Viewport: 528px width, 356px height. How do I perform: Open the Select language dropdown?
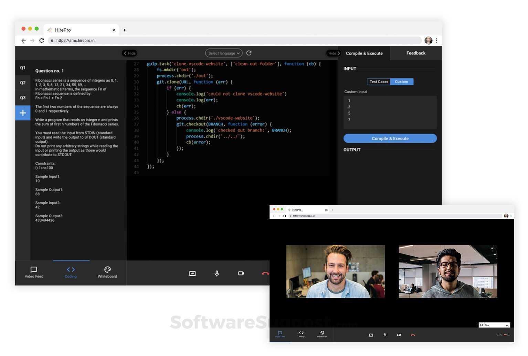(224, 53)
